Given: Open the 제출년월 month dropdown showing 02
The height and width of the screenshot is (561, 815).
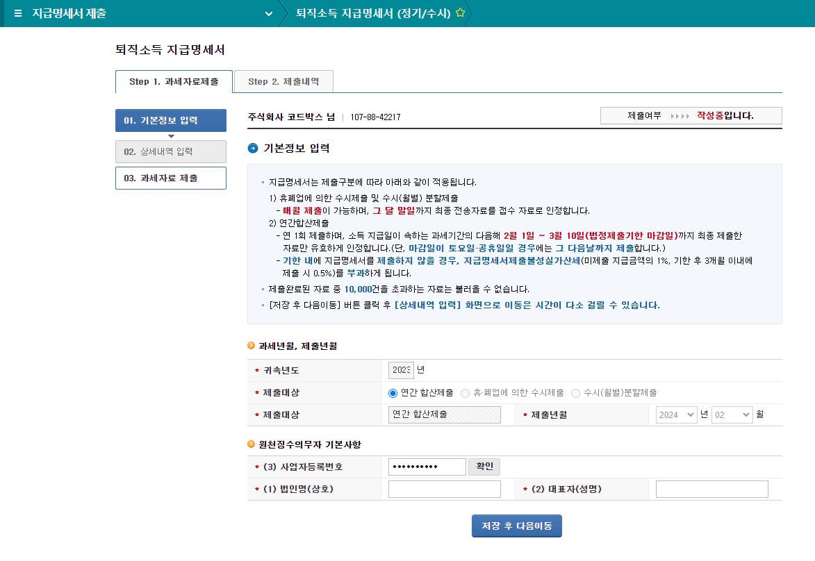Looking at the screenshot, I should click(x=732, y=415).
